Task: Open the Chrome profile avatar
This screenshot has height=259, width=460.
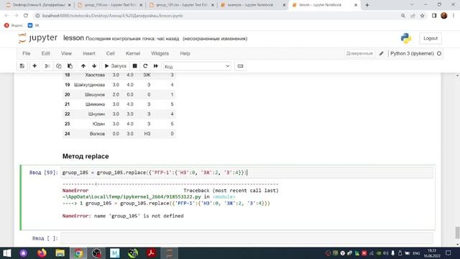Action: tap(444, 16)
